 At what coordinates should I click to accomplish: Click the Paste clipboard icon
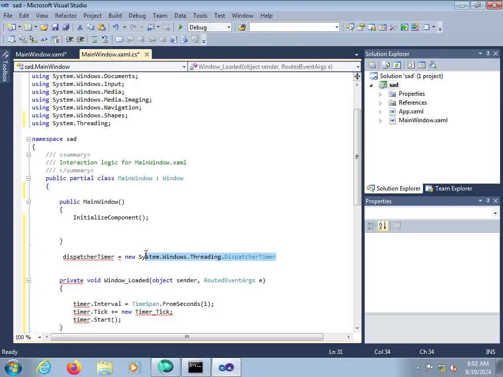(x=102, y=27)
